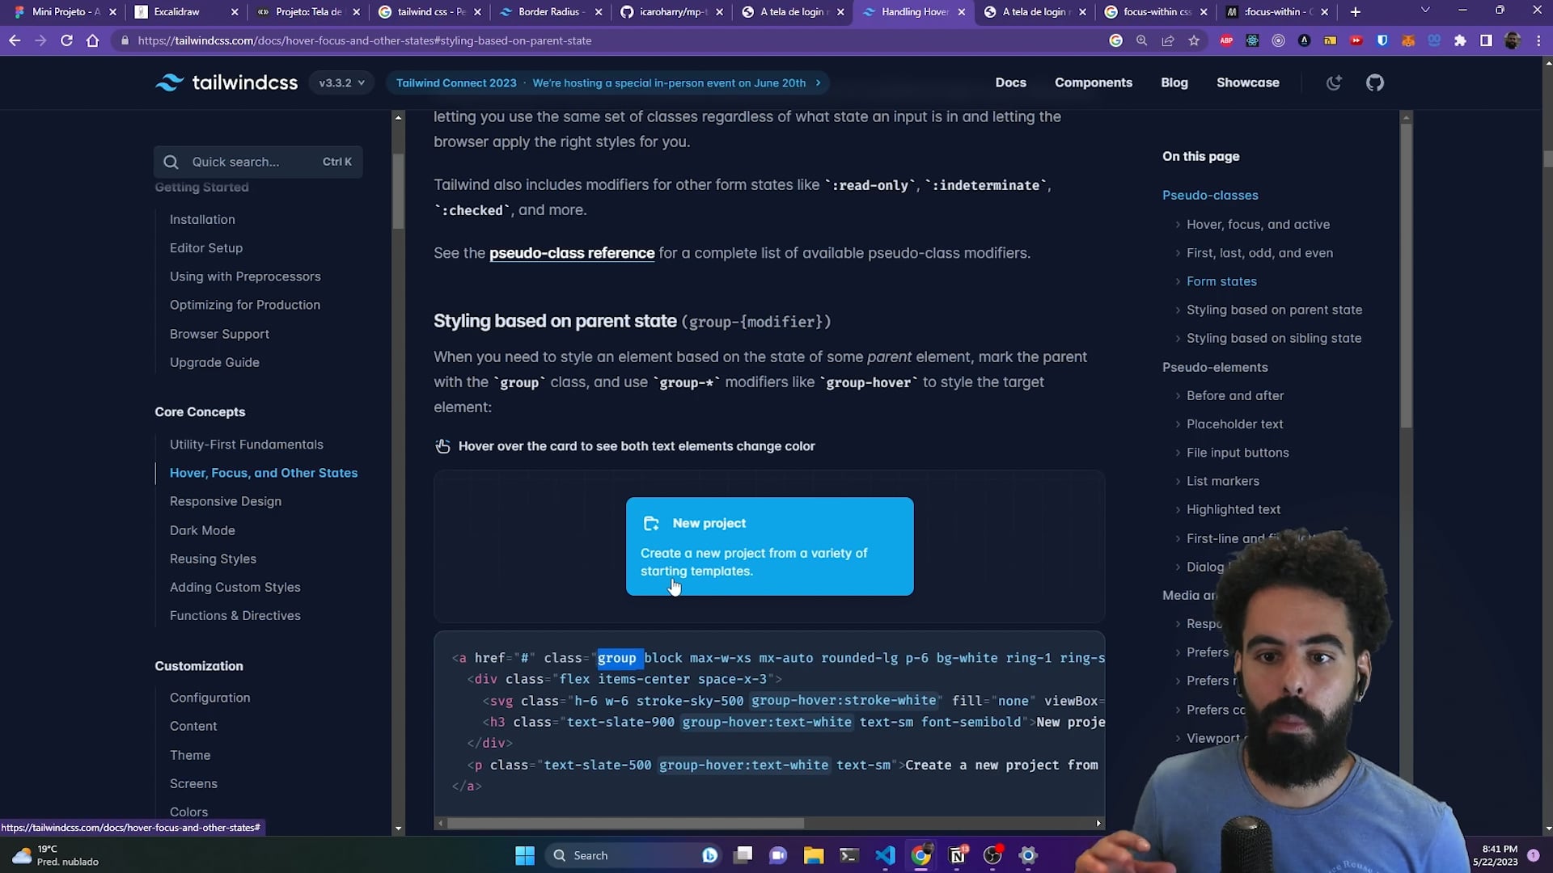Screen dimensions: 1553x873
Task: Open a new browser tab
Action: click(x=1356, y=12)
